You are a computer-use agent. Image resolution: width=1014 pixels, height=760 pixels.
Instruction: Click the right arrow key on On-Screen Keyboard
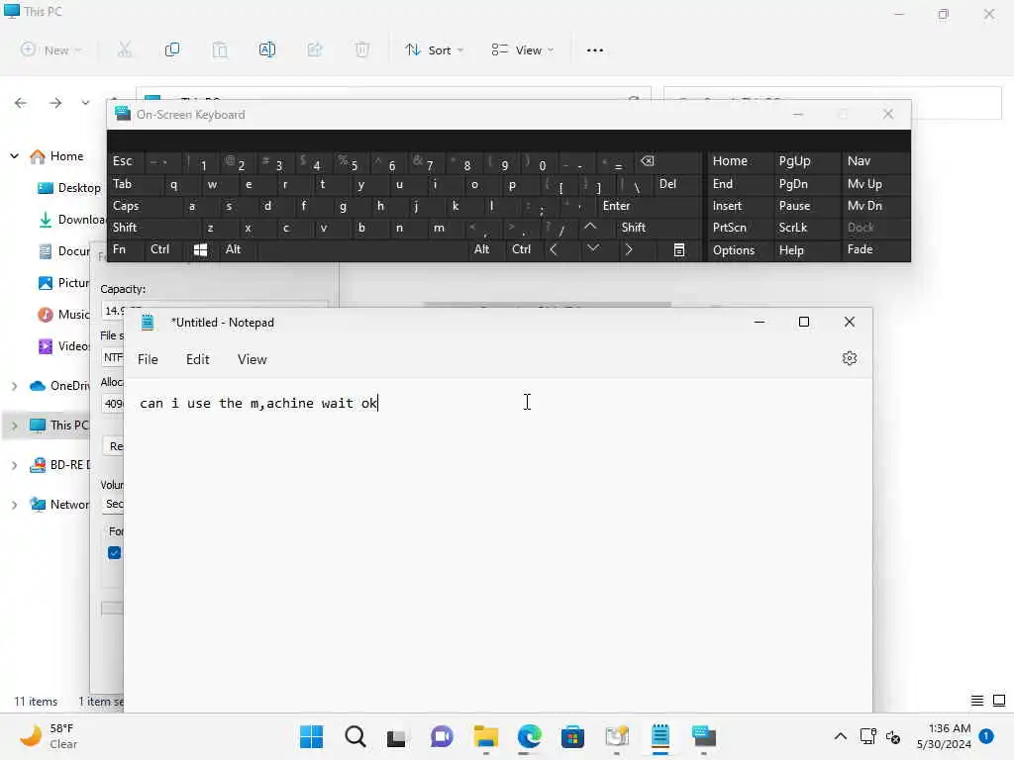629,249
